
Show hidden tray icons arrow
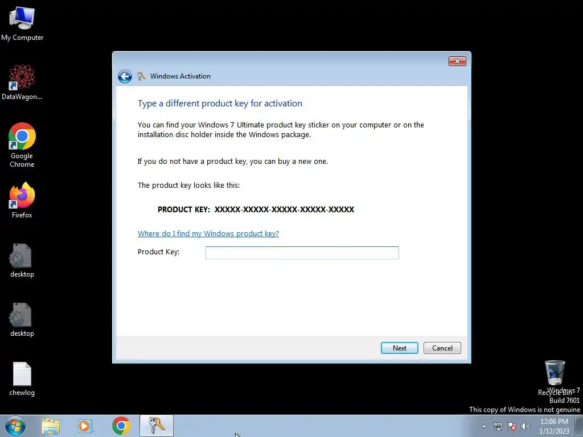click(x=484, y=426)
